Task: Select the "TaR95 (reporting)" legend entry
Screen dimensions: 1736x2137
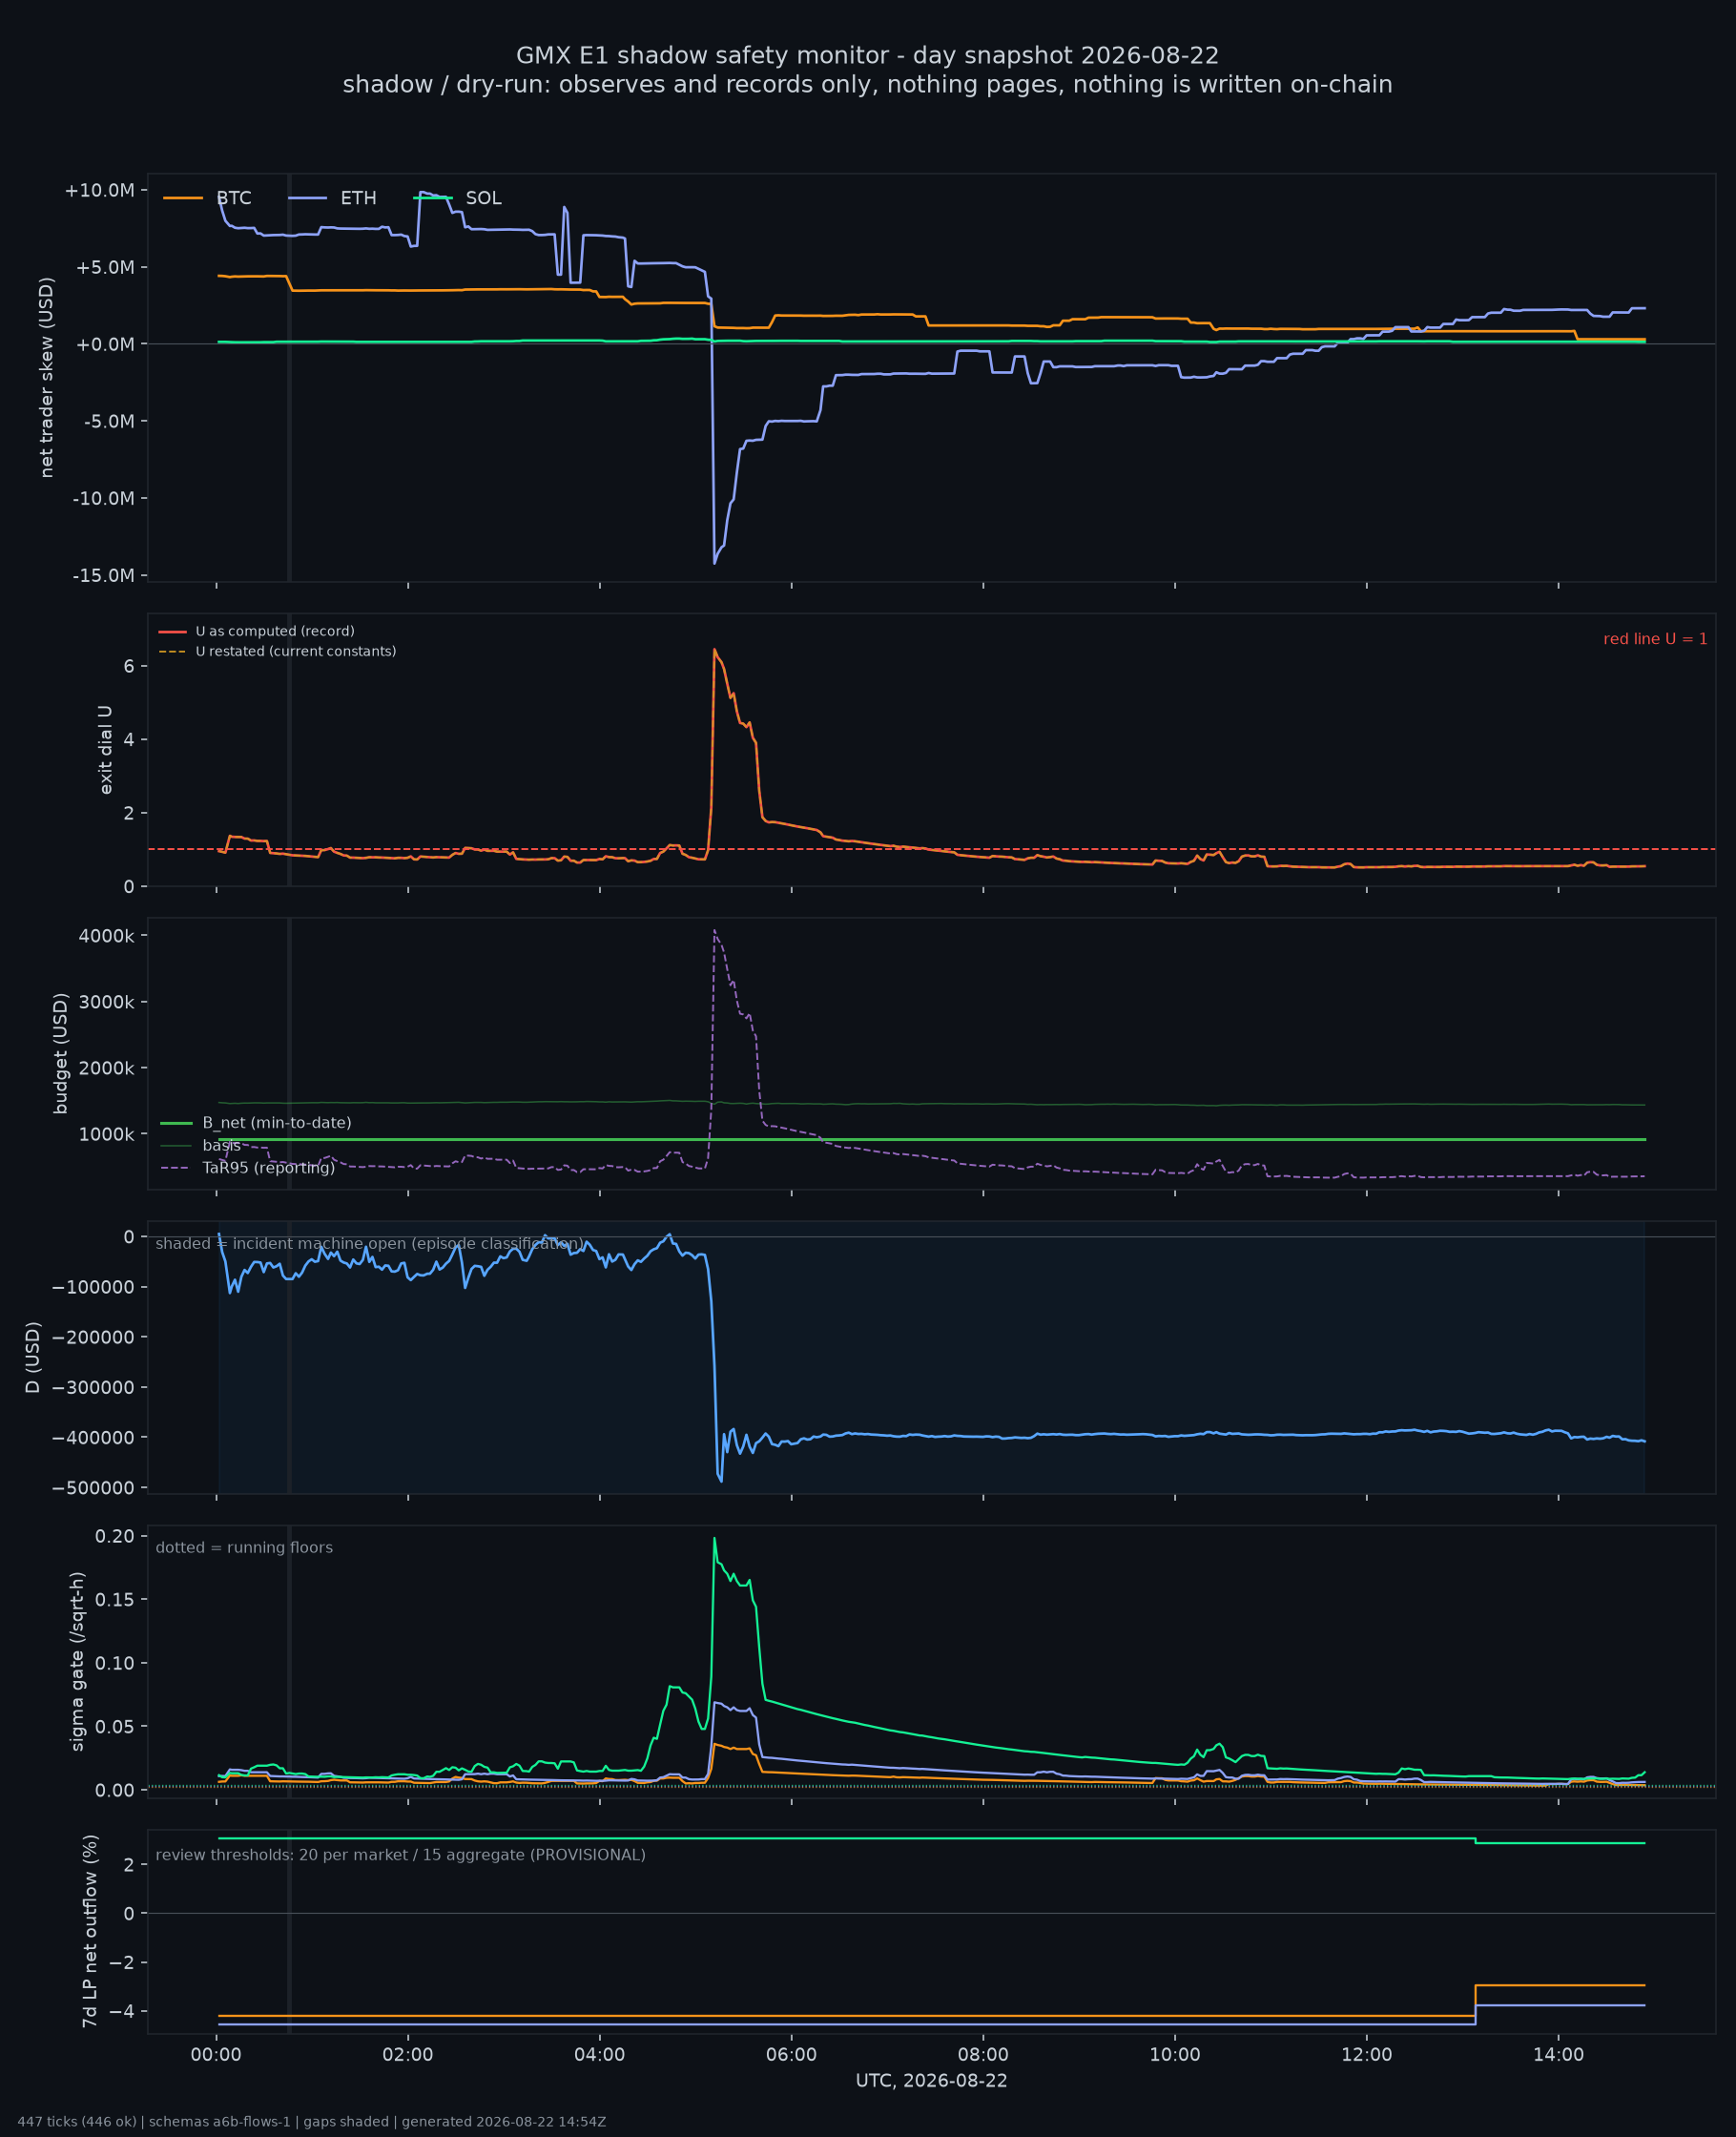Action: tap(269, 1168)
